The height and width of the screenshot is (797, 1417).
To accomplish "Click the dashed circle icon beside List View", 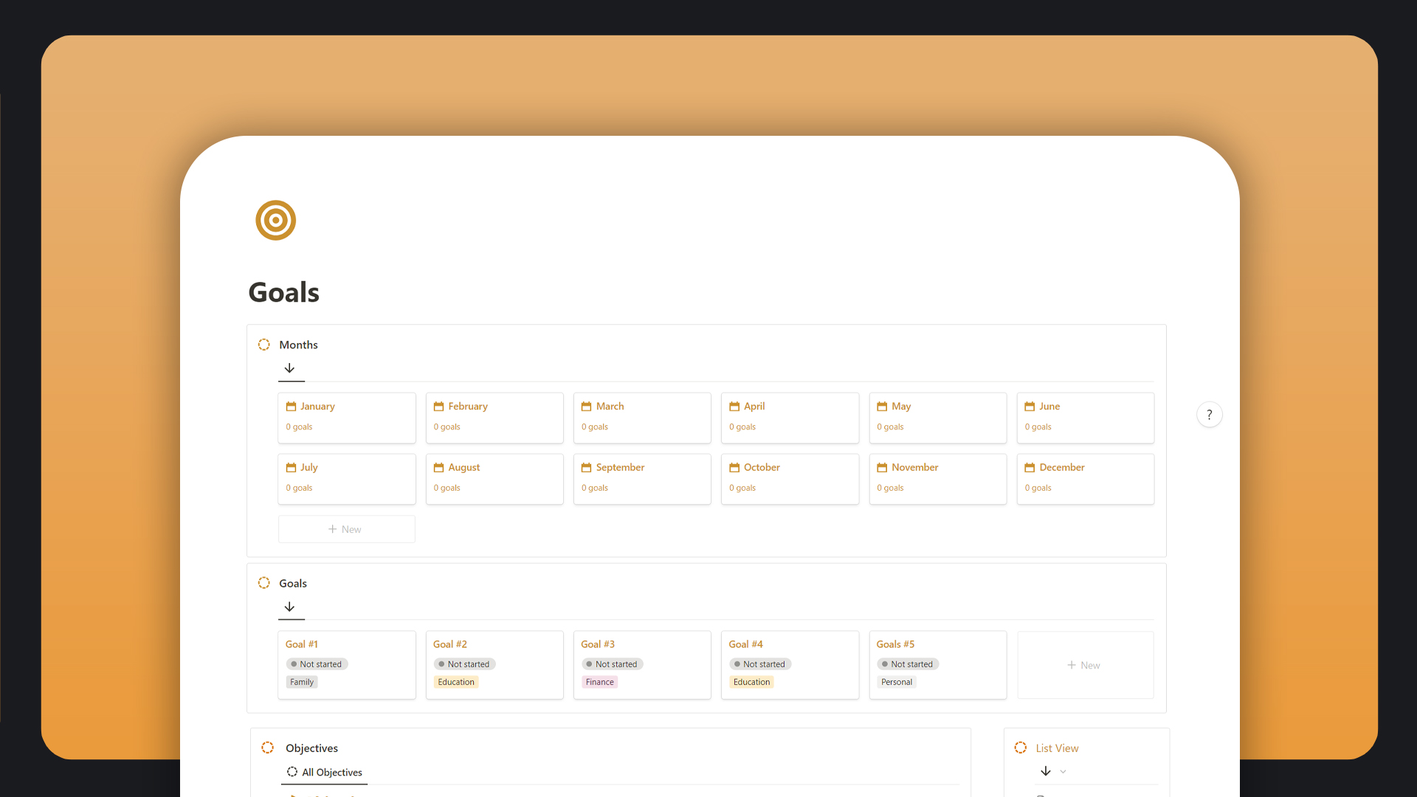I will pos(1021,748).
